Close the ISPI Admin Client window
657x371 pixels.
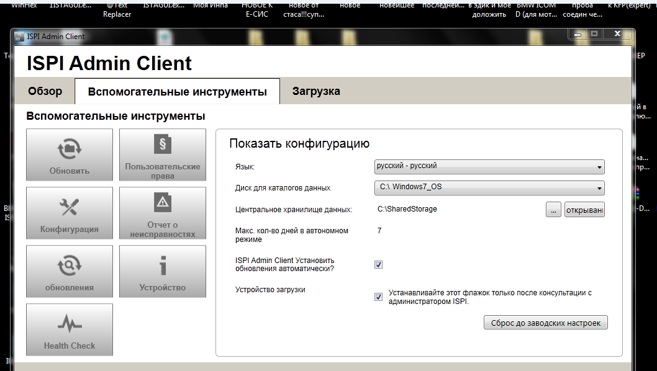tap(617, 34)
